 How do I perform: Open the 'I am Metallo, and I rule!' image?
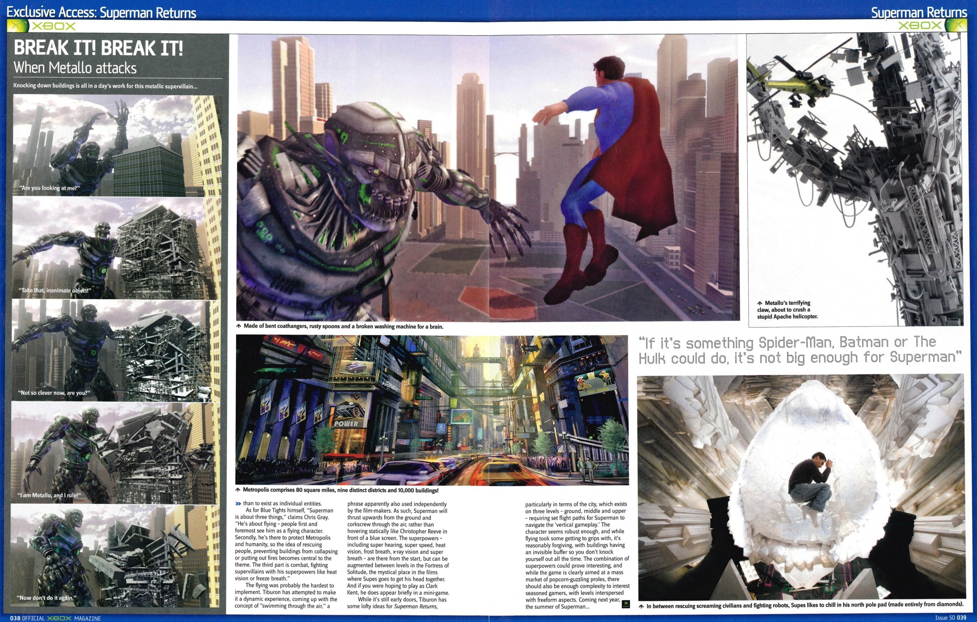coord(115,453)
